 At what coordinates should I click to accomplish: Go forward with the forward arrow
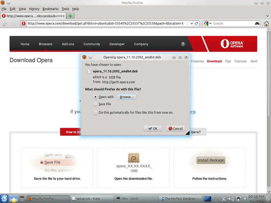[x=14, y=23]
